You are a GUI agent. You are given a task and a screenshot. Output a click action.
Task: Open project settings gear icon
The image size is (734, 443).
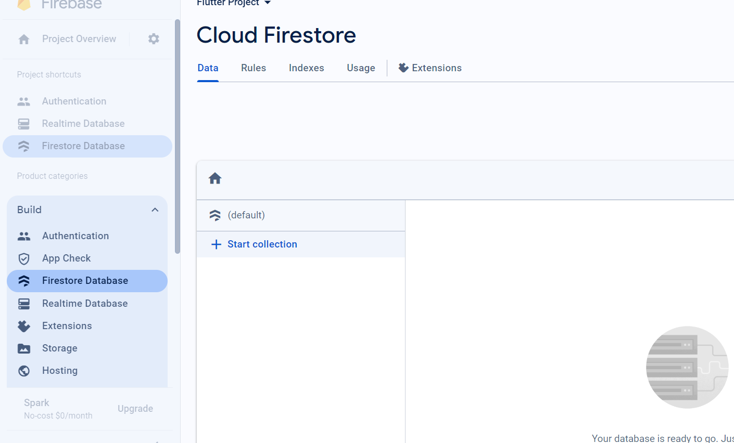154,39
